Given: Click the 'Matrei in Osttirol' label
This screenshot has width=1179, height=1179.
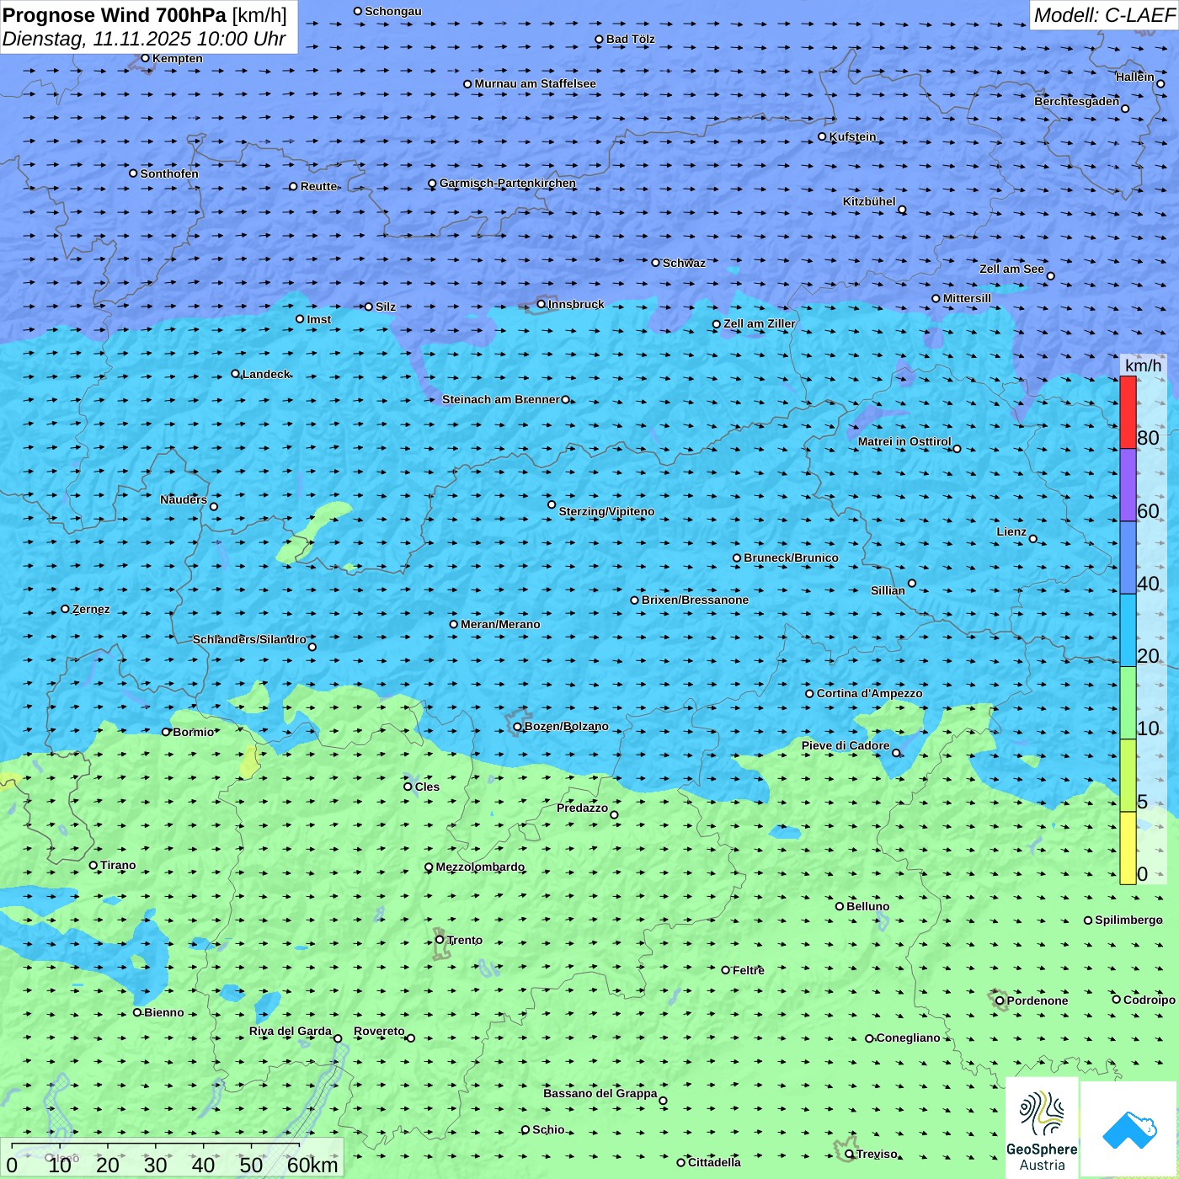Looking at the screenshot, I should point(904,441).
